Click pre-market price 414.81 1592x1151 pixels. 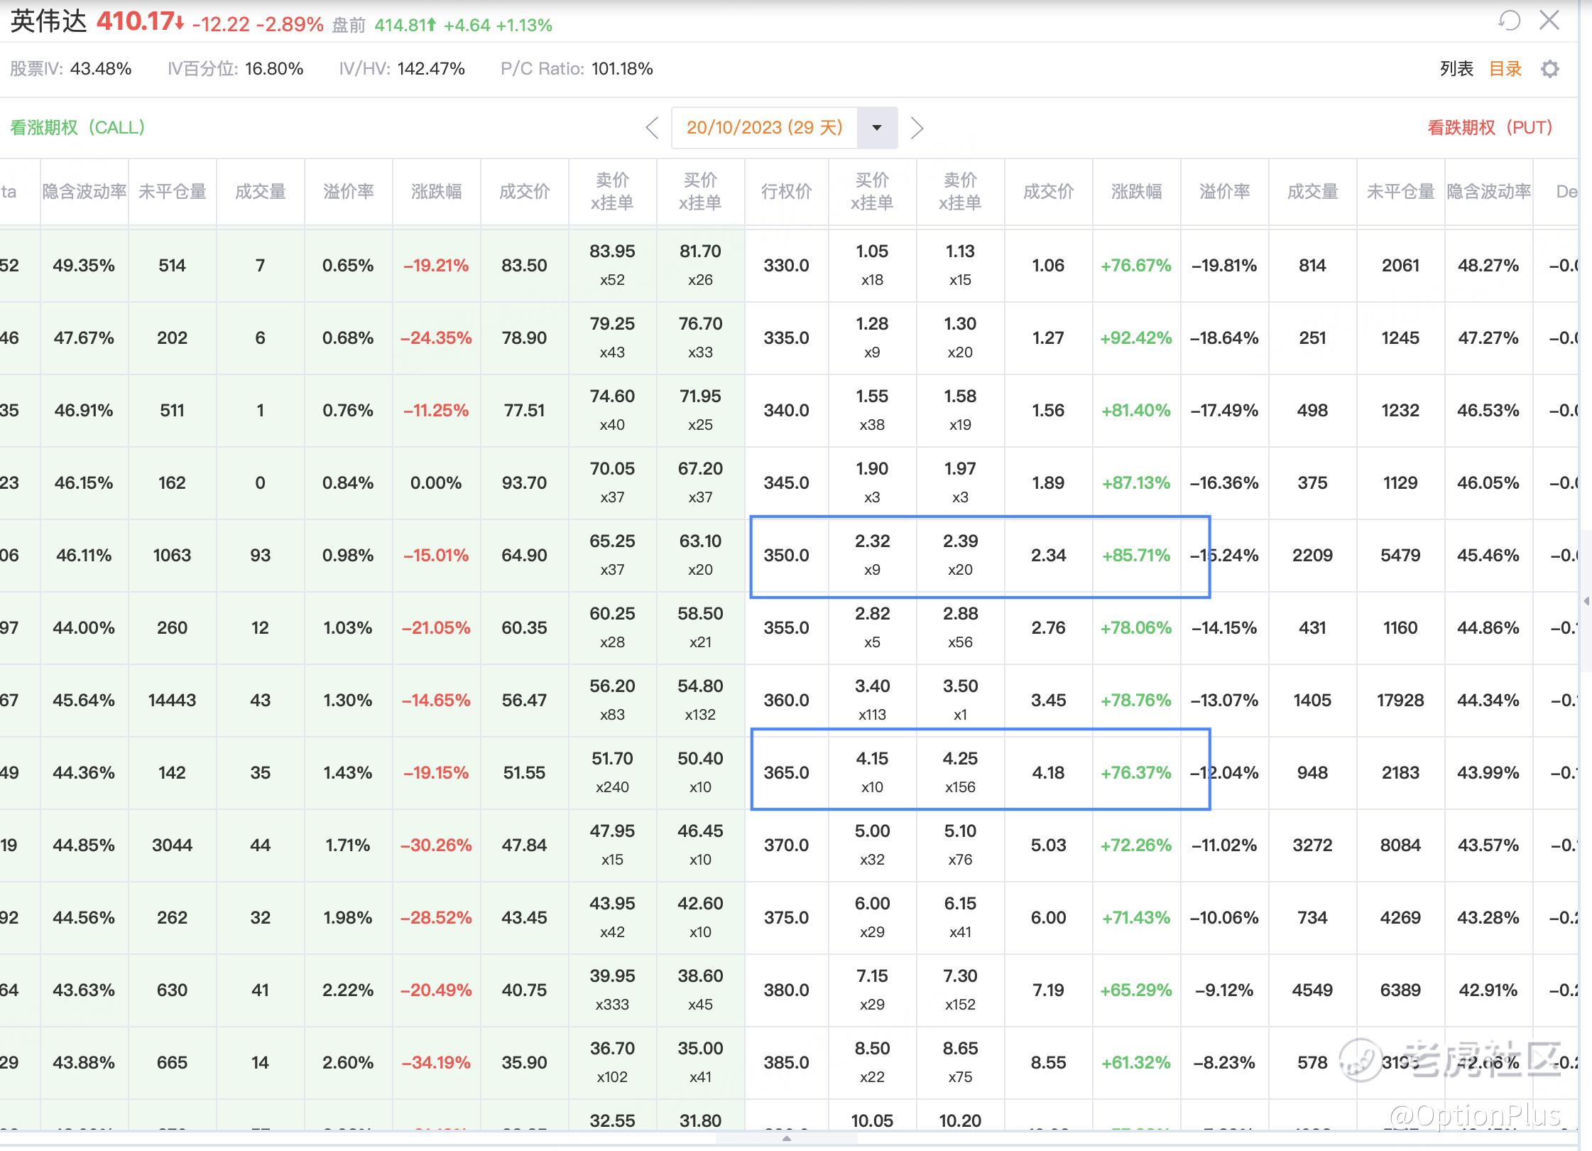tap(405, 26)
